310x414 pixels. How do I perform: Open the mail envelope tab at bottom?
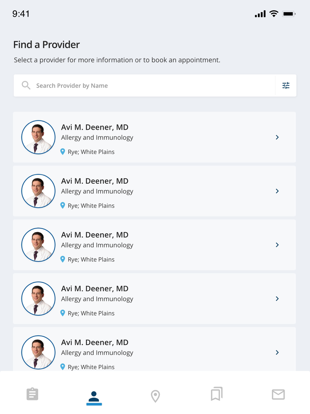tap(278, 394)
